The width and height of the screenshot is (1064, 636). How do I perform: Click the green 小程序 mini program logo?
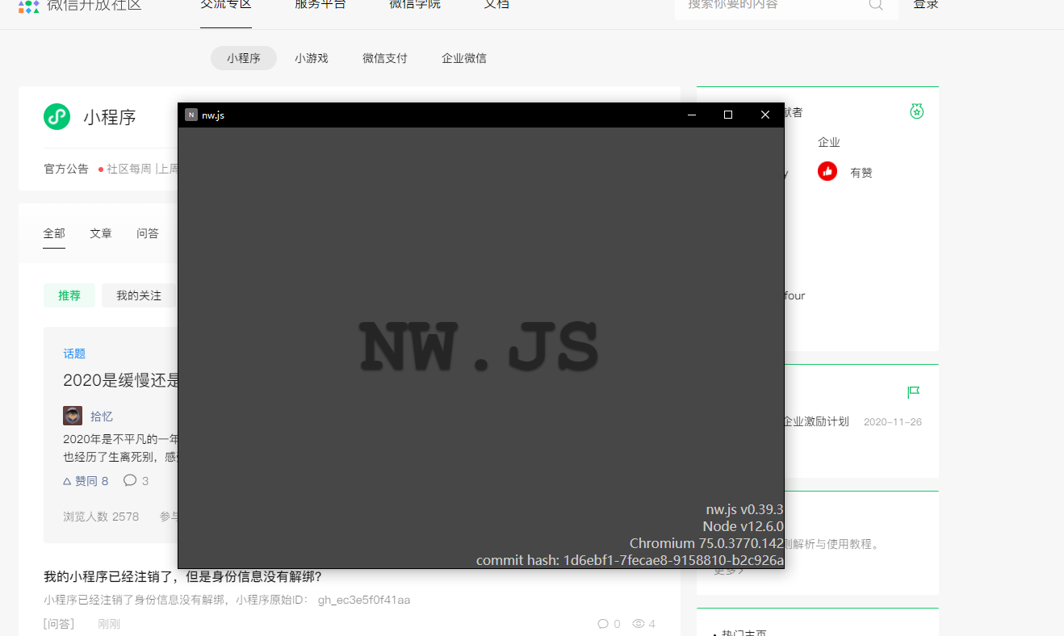click(57, 116)
